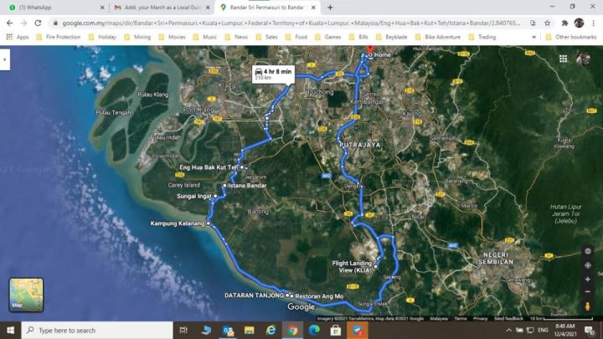The image size is (603, 339).
Task: Expand the Google Maps side panel arrow
Action: pyautogui.click(x=5, y=59)
